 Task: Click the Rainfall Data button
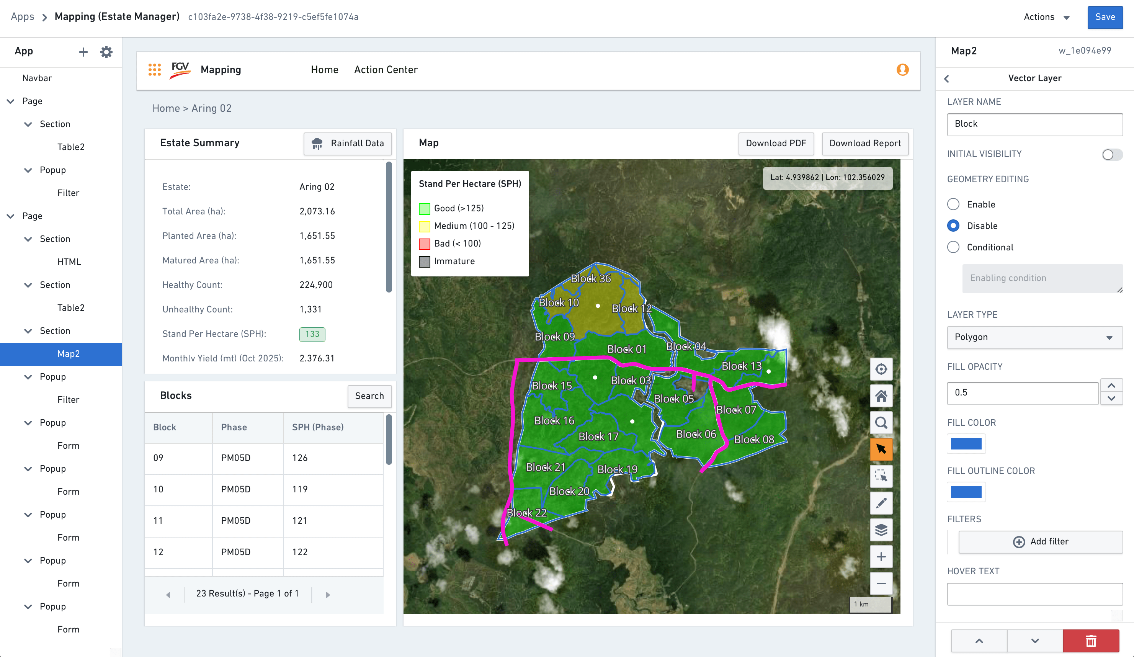(x=347, y=143)
